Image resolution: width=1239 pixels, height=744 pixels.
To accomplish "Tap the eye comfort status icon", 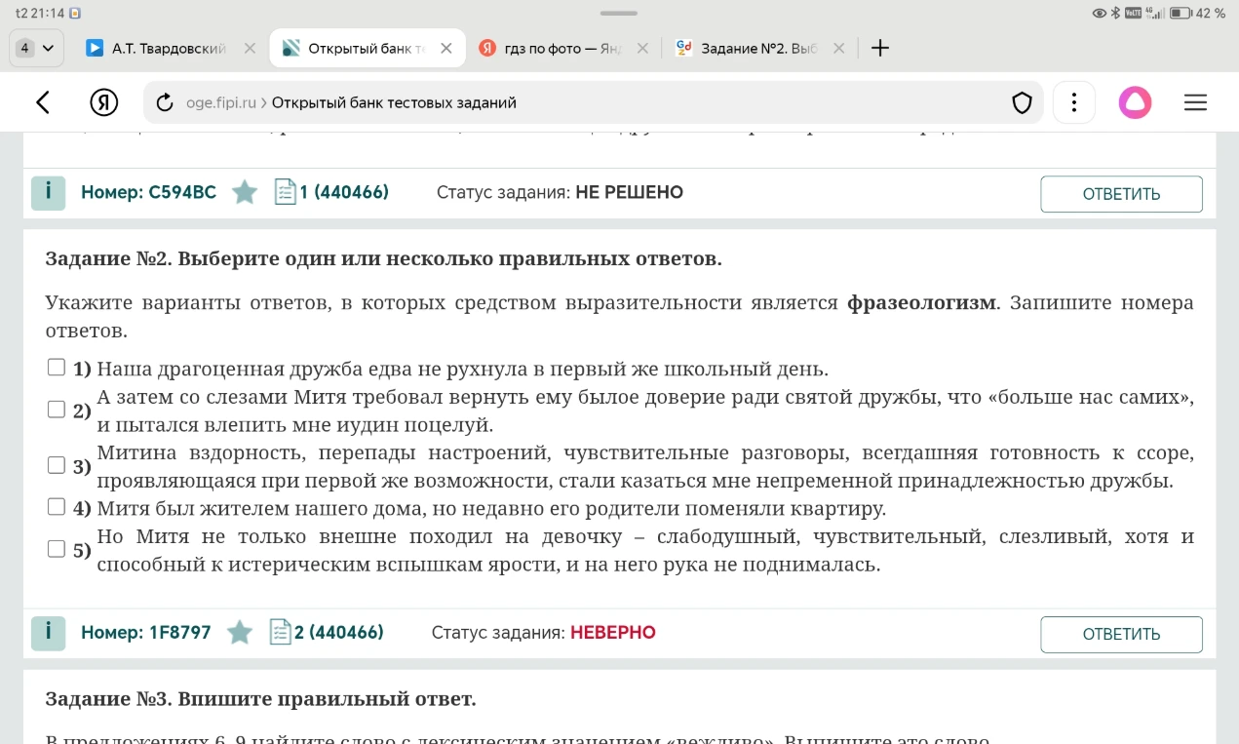I will point(1100,13).
